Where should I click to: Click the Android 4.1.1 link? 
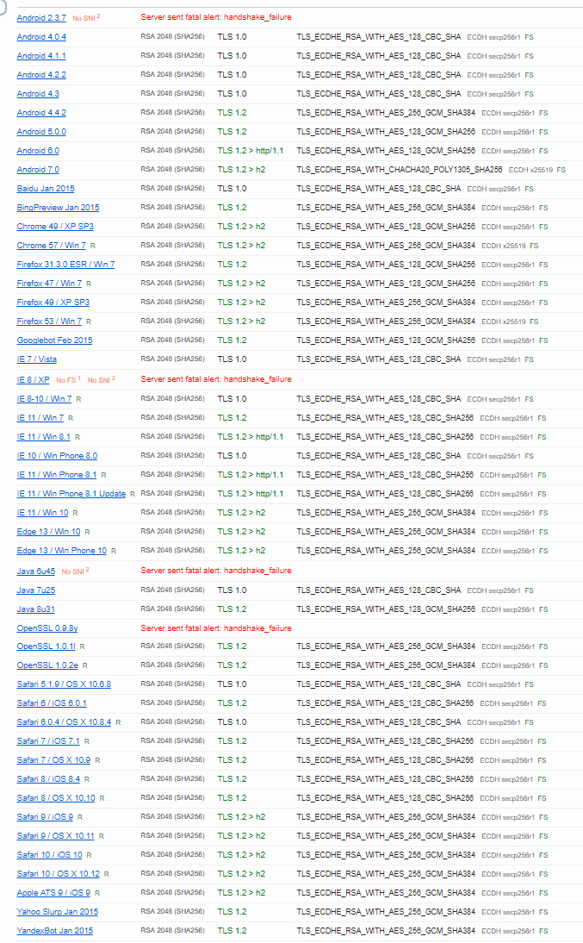tap(41, 56)
